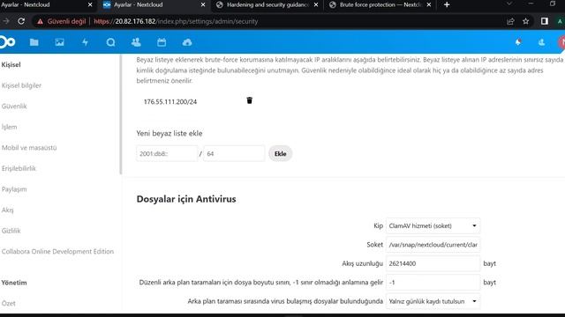Click the 176.55.111.200/24 whitelist entry text
This screenshot has height=317, width=565.
pyautogui.click(x=170, y=102)
